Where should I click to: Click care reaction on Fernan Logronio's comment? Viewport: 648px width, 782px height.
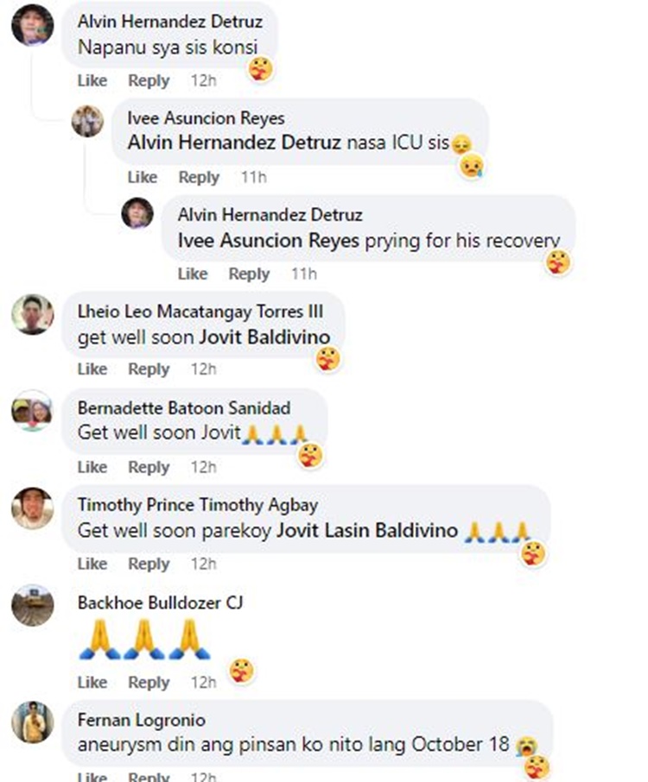(x=537, y=767)
